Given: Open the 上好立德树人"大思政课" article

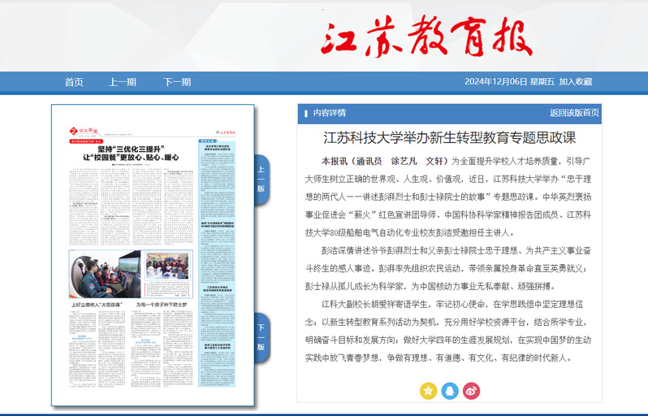Looking at the screenshot, I should click(x=97, y=304).
